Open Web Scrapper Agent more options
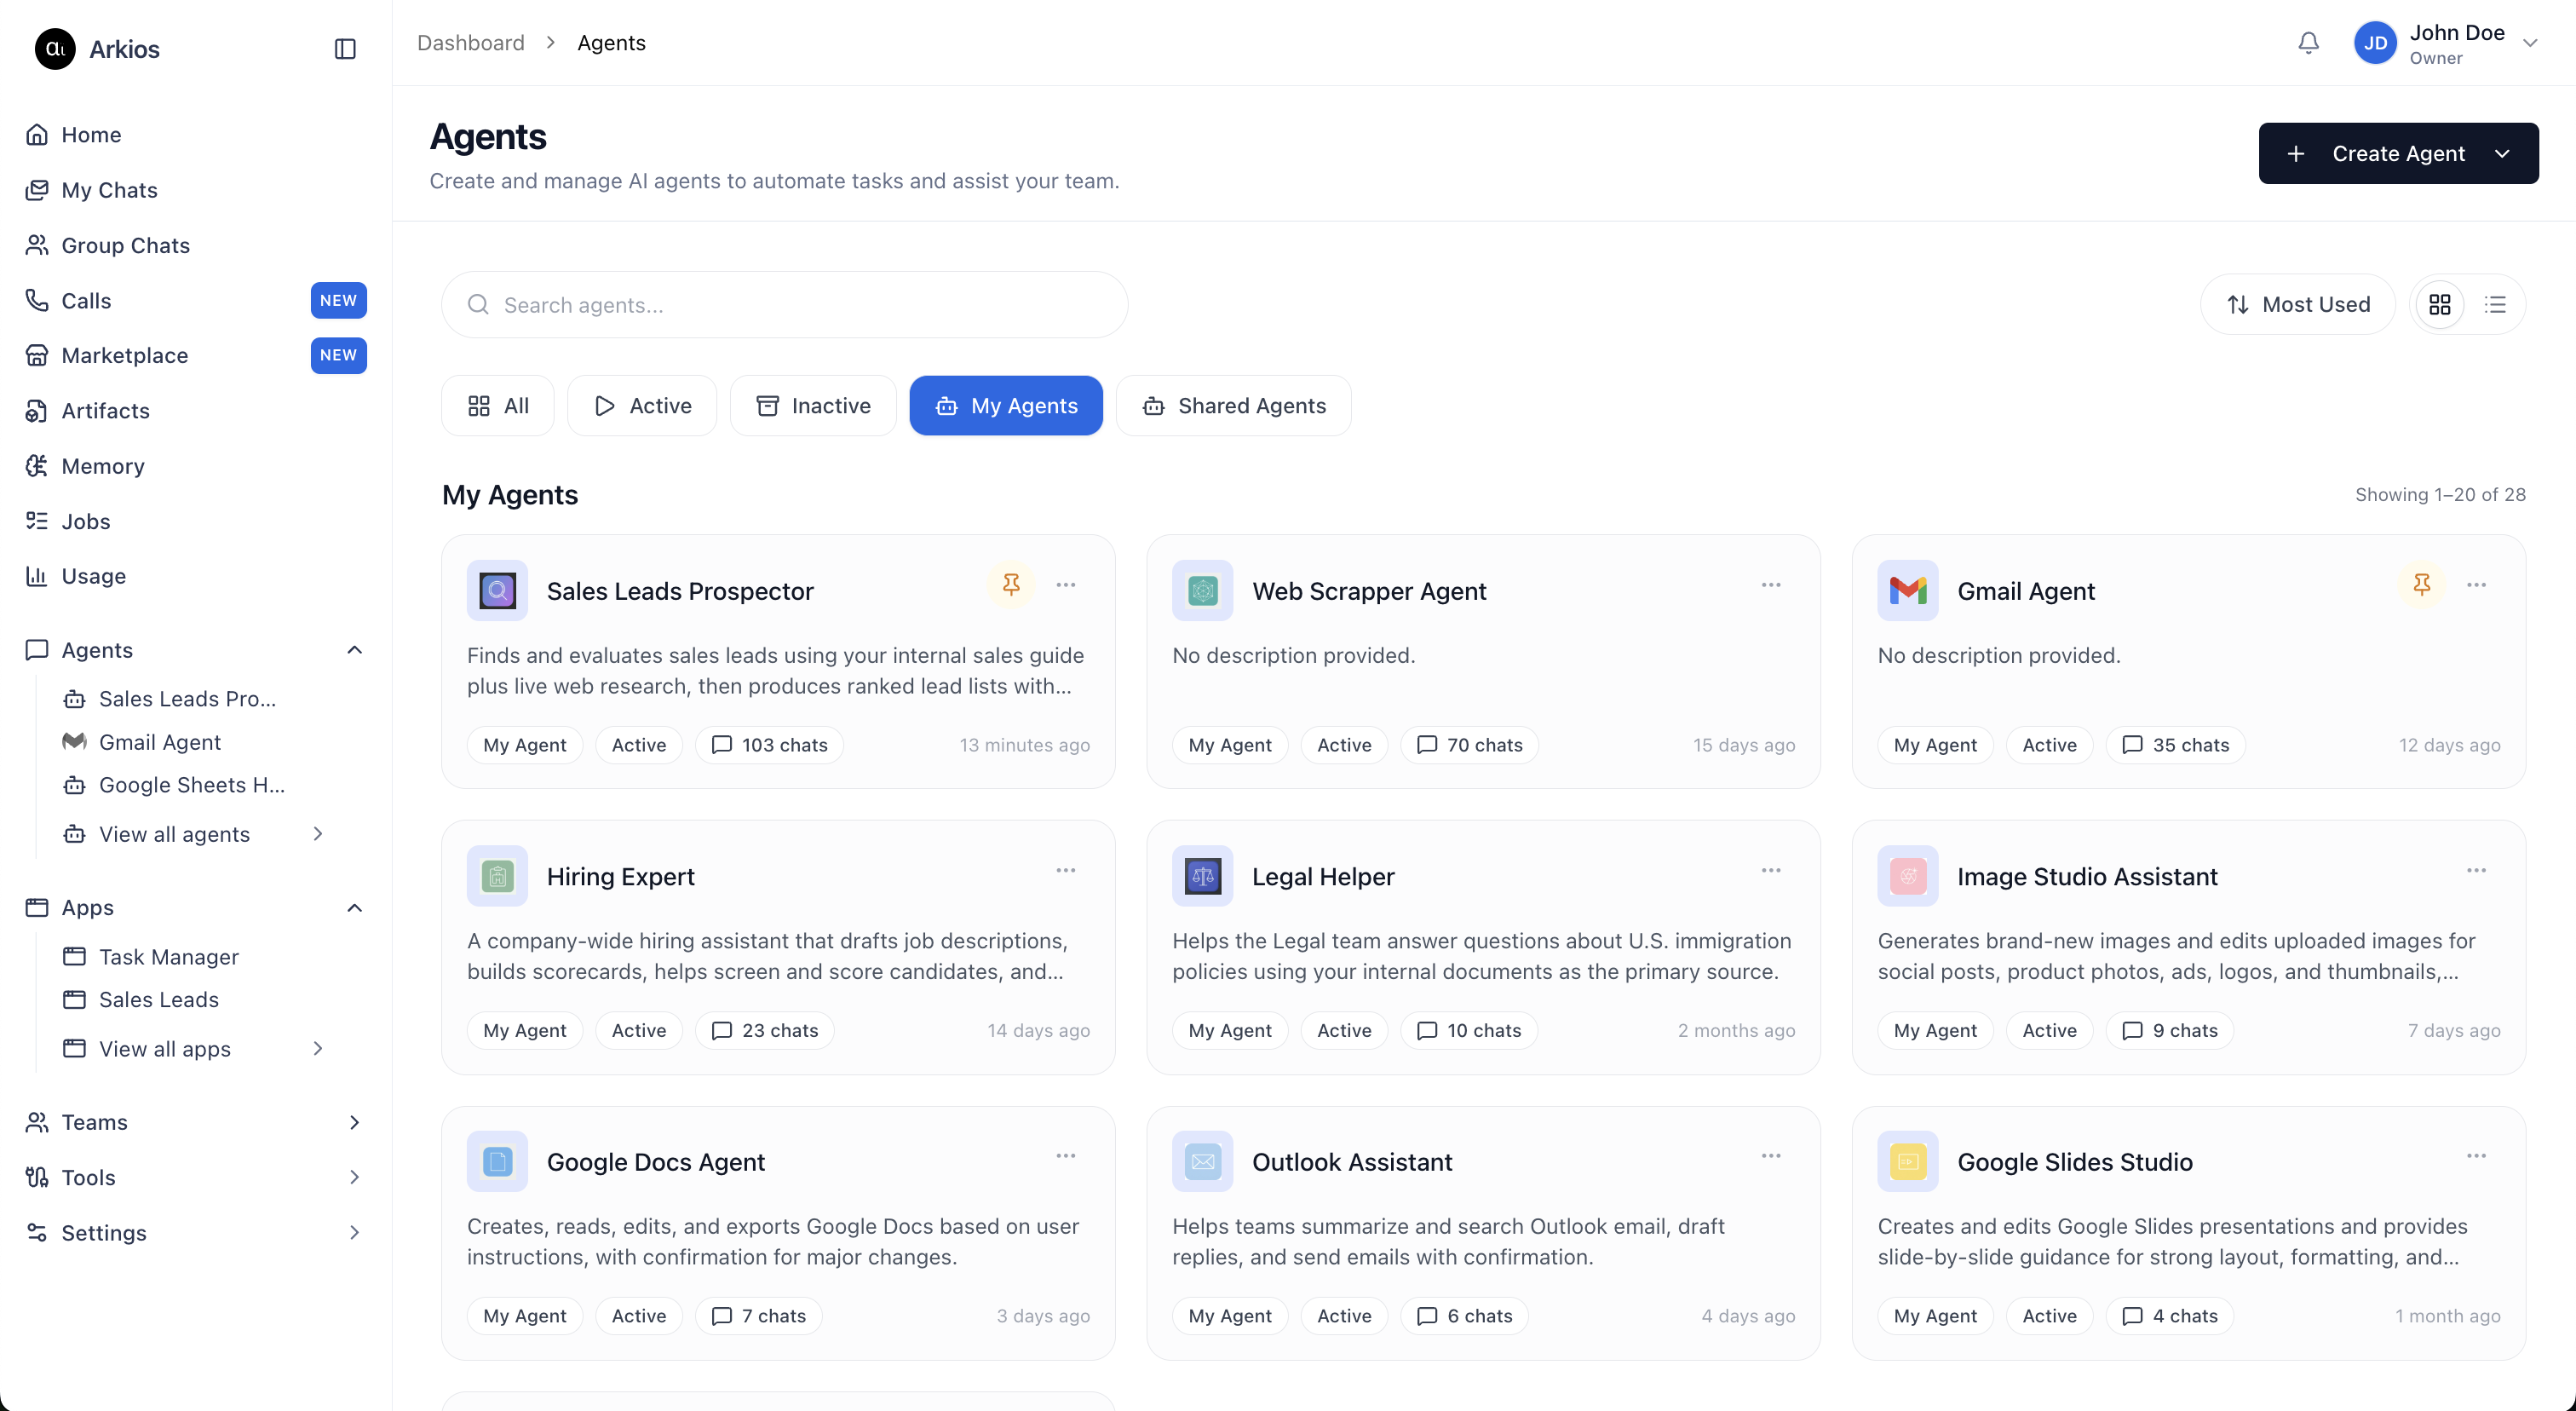 1771,585
